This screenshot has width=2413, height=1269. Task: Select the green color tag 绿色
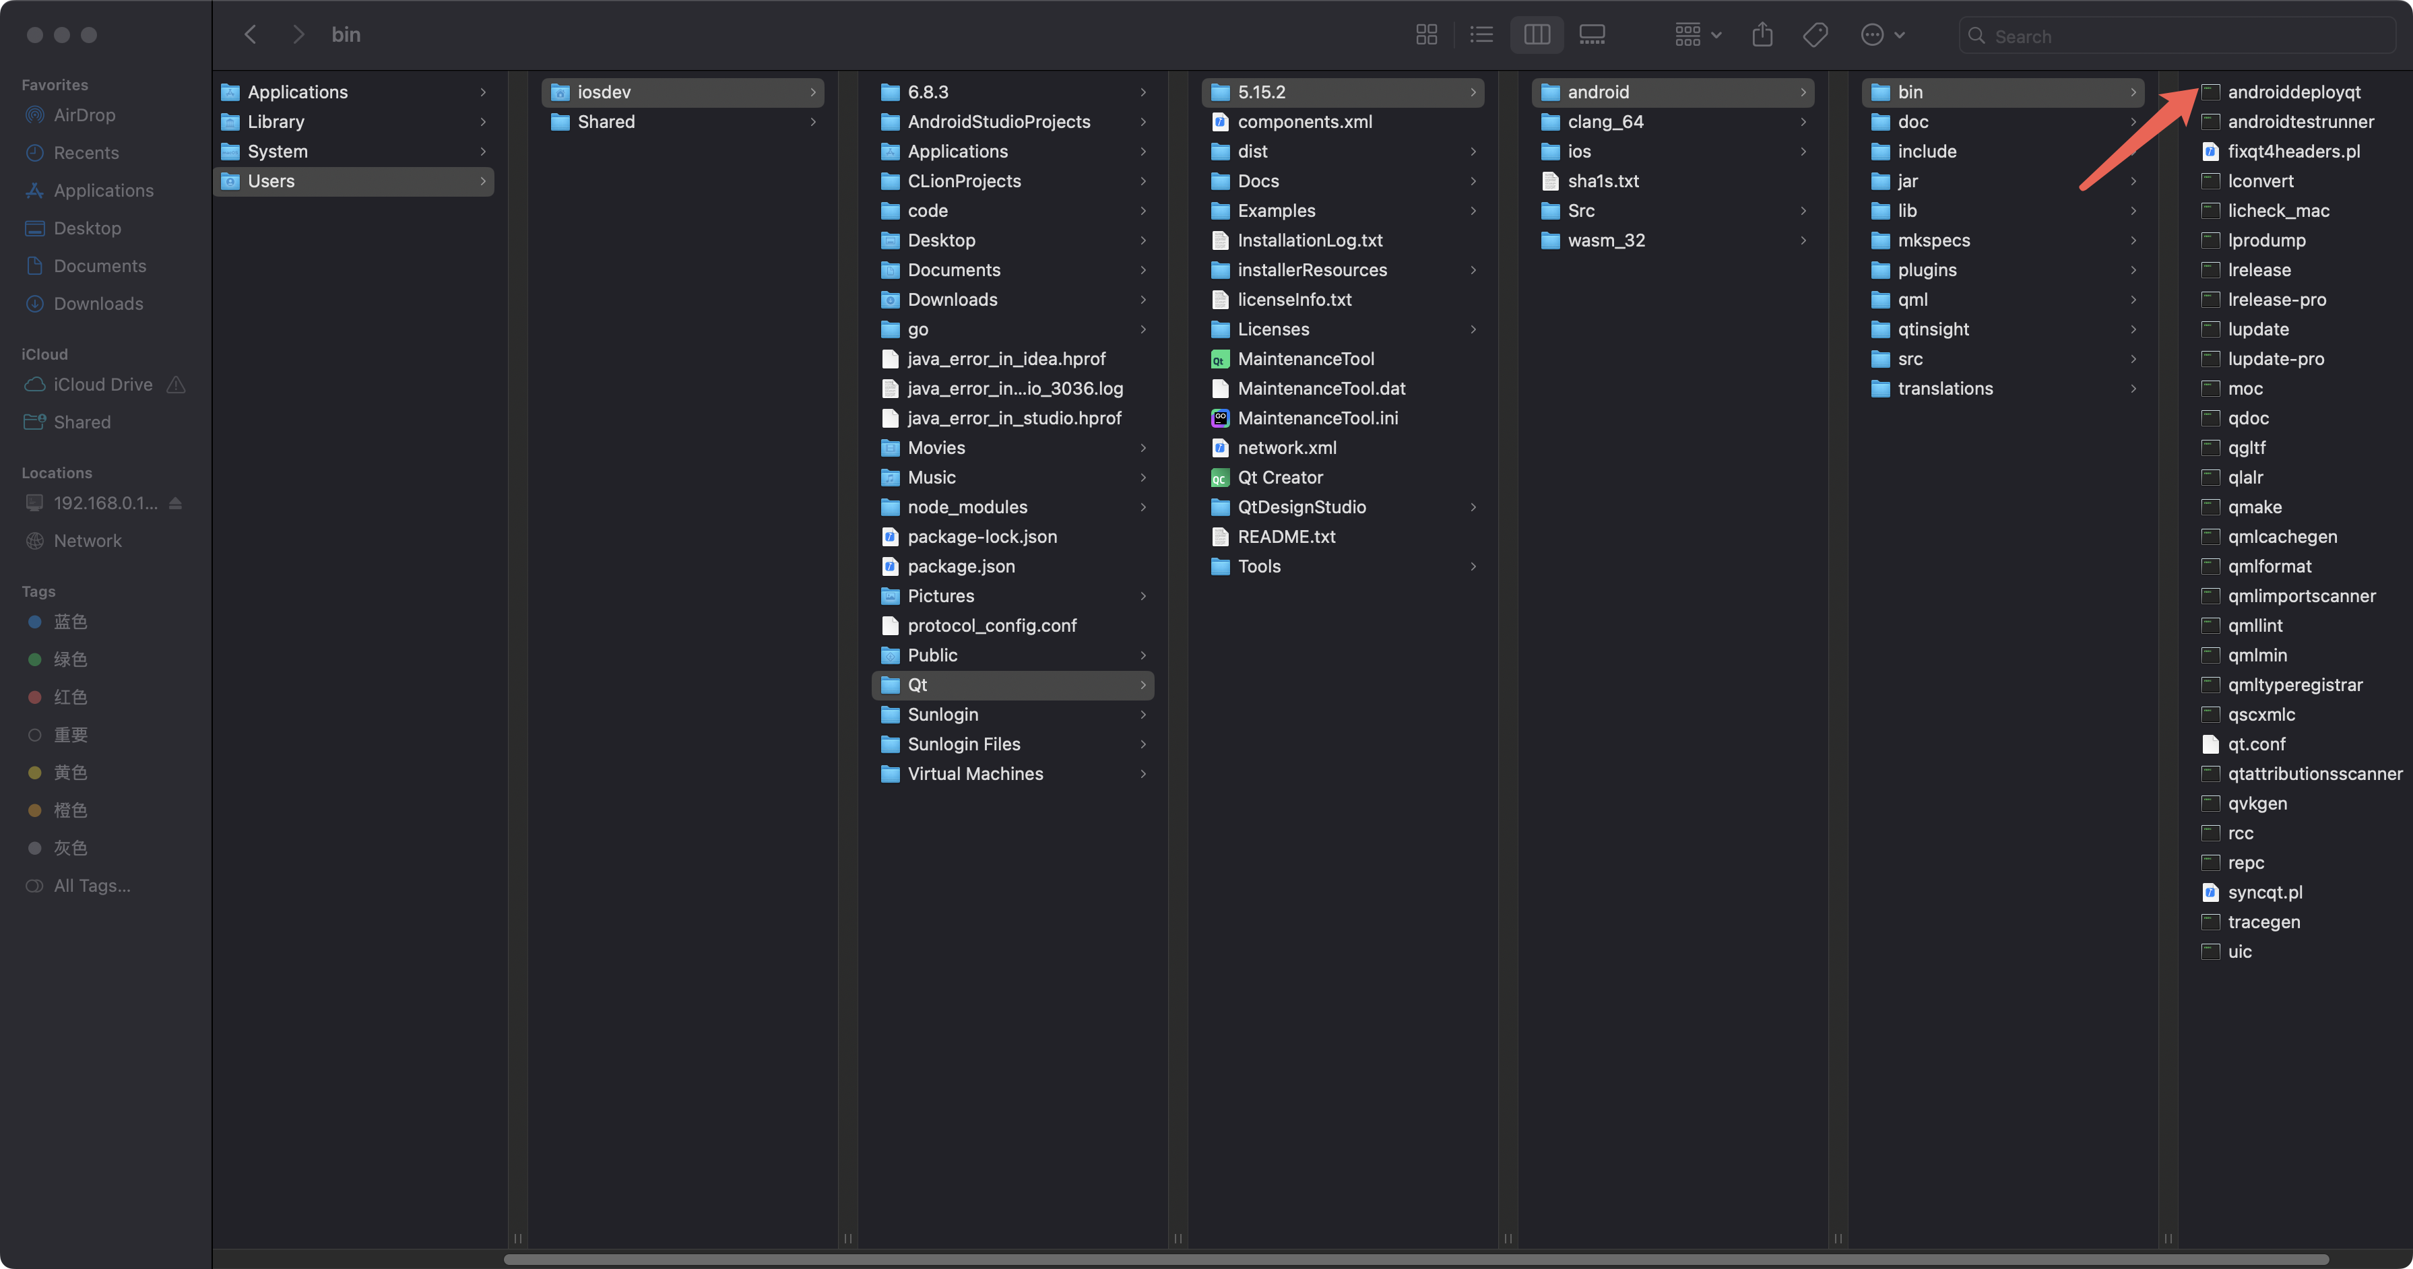(x=69, y=659)
